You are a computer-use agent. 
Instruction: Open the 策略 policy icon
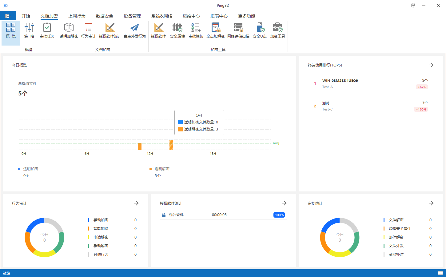pyautogui.click(x=29, y=30)
